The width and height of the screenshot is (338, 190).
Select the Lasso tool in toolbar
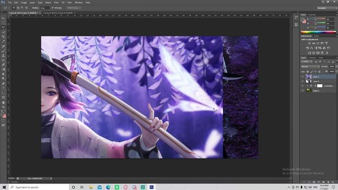point(3,27)
